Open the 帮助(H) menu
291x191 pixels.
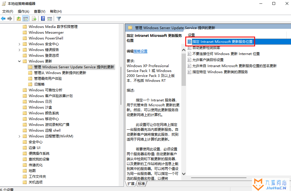point(56,11)
